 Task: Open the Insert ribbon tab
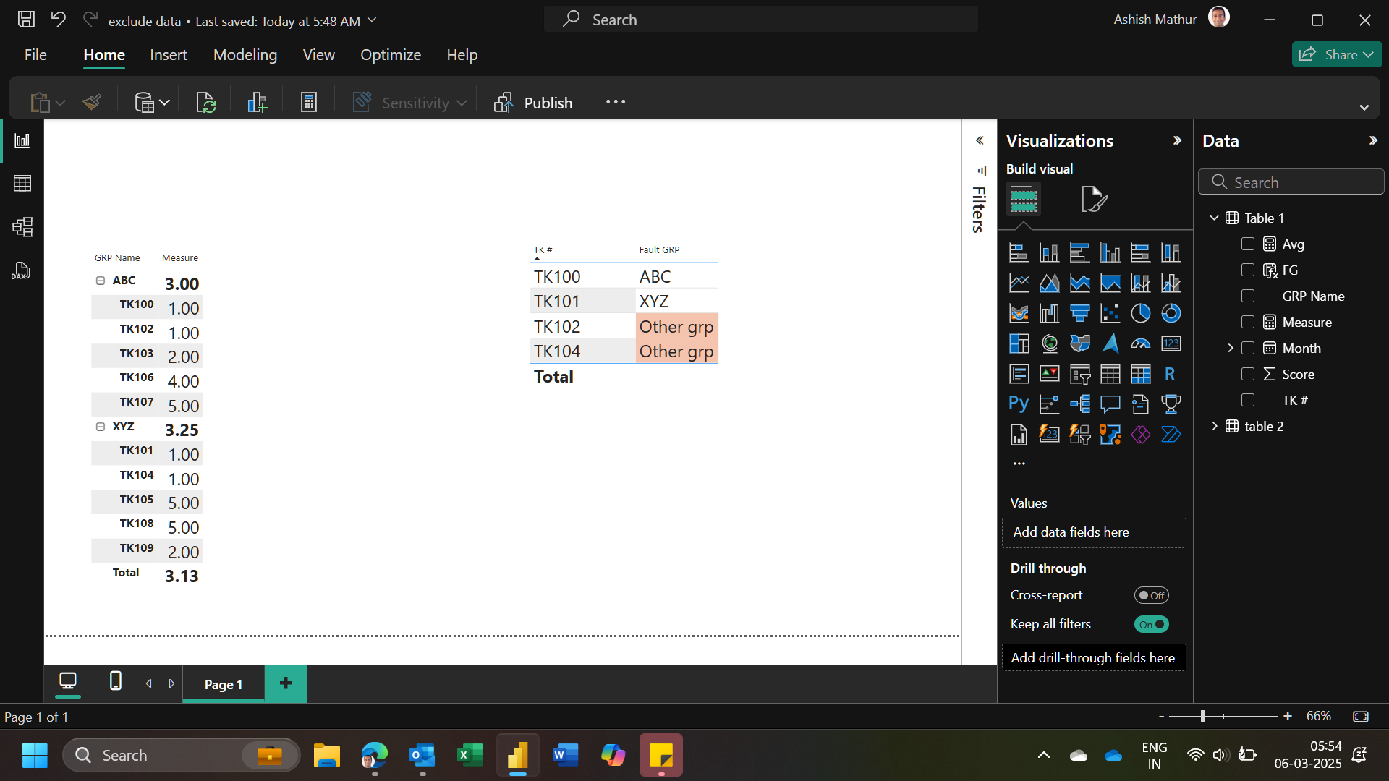click(169, 55)
